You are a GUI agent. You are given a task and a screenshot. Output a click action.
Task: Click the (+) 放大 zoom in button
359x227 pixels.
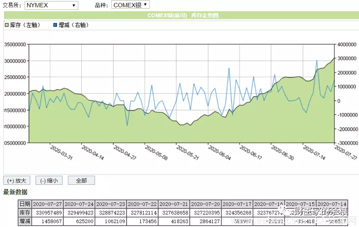click(x=17, y=181)
